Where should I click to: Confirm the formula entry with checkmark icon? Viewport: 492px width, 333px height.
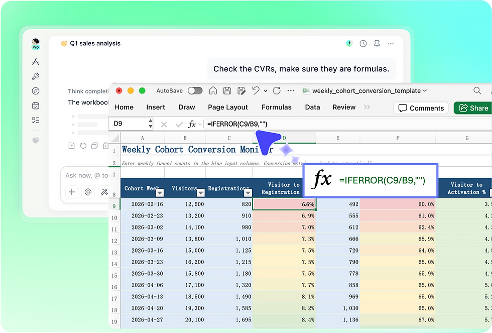coord(179,125)
